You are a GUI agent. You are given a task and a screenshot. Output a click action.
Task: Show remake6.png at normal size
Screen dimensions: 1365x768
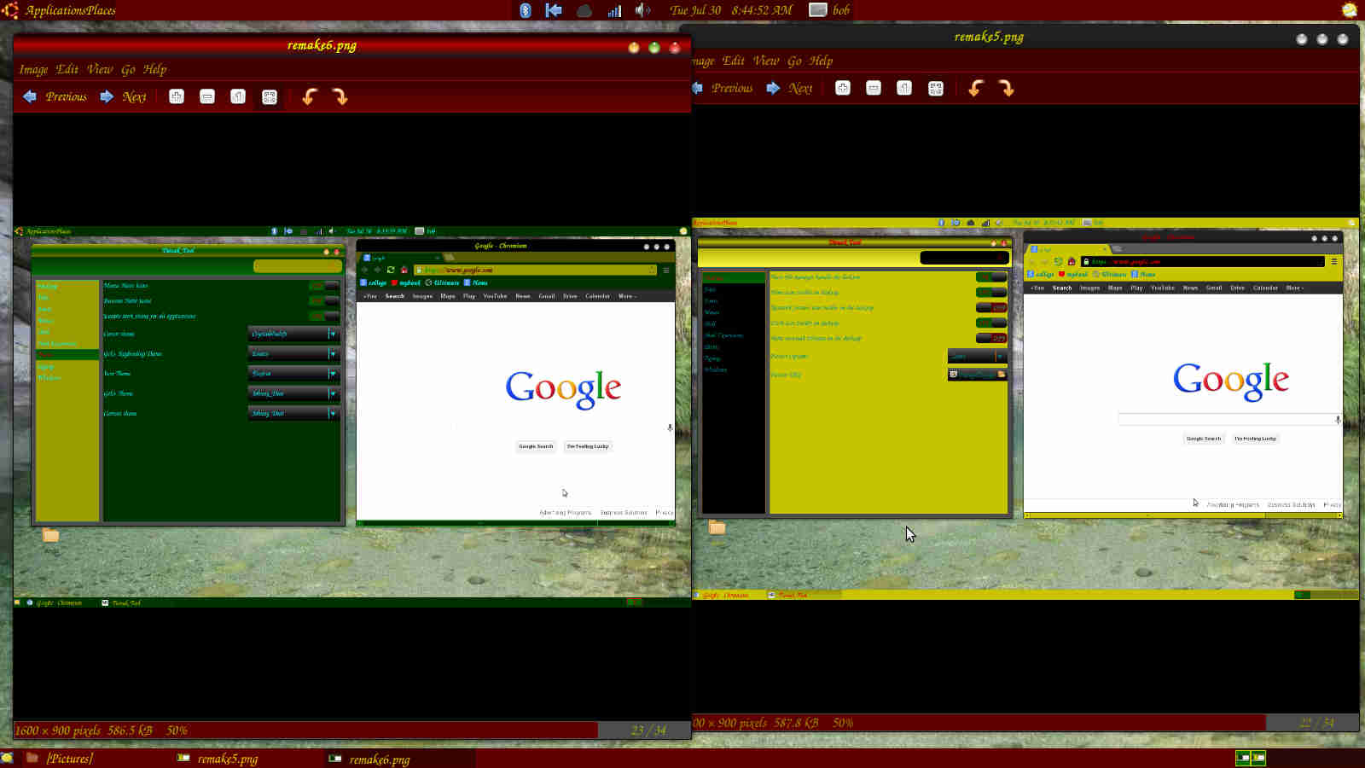tap(238, 97)
